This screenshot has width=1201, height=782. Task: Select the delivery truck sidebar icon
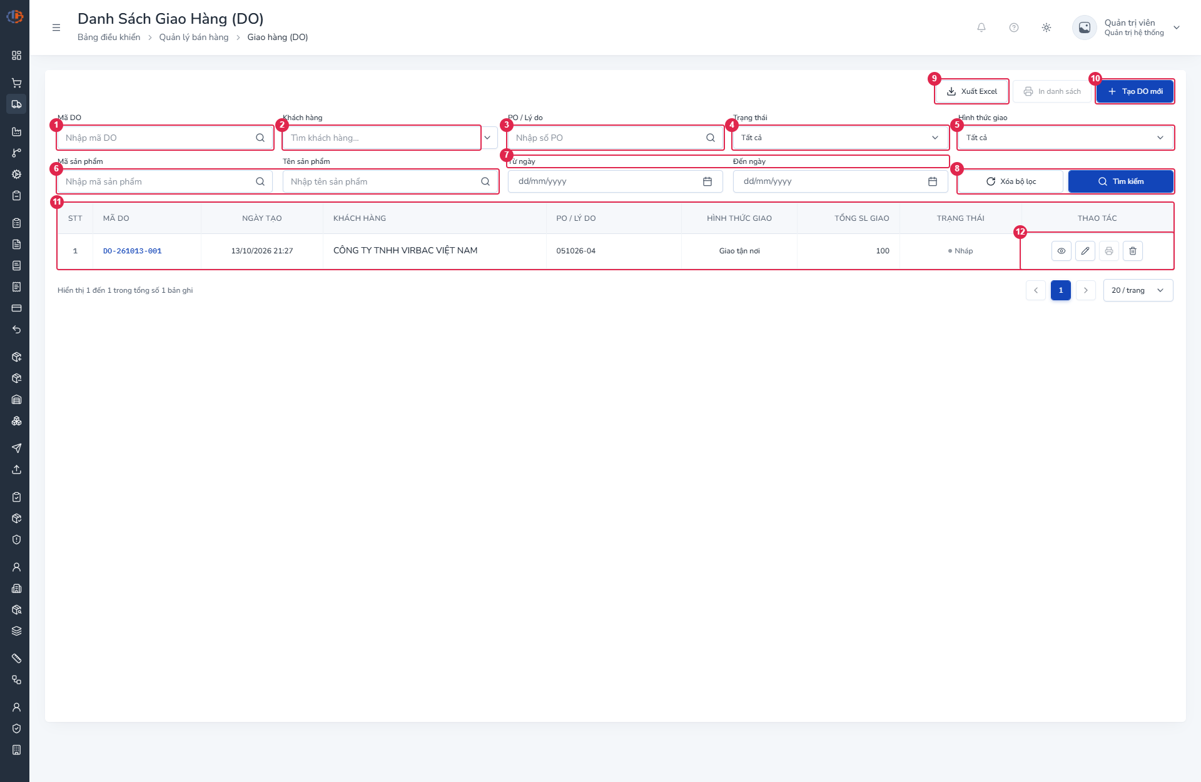pos(17,104)
